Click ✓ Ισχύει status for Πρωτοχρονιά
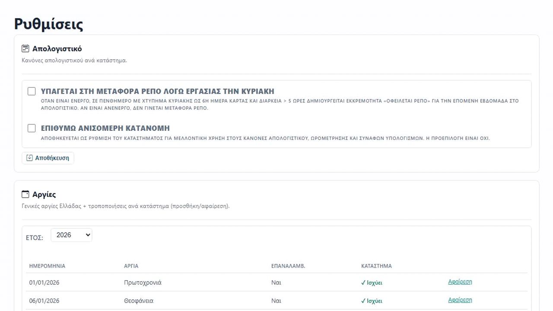The image size is (553, 311). pyautogui.click(x=372, y=283)
